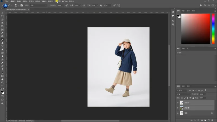
Task: Open the brush blend mode dropdown
Action: (38, 5)
